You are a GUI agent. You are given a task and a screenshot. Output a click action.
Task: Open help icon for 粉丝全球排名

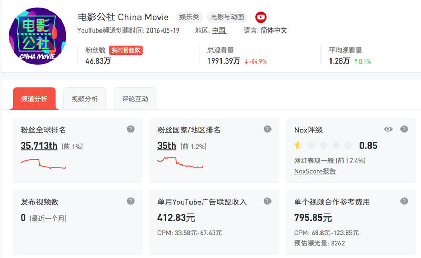(x=131, y=129)
